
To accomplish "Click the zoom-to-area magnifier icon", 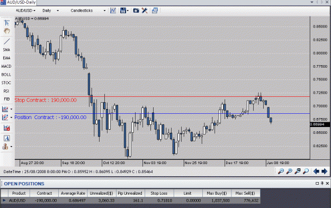I will [298, 171].
